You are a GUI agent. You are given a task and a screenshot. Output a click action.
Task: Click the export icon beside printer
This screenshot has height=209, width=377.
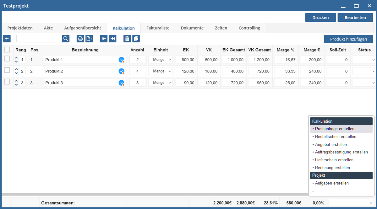[89, 39]
